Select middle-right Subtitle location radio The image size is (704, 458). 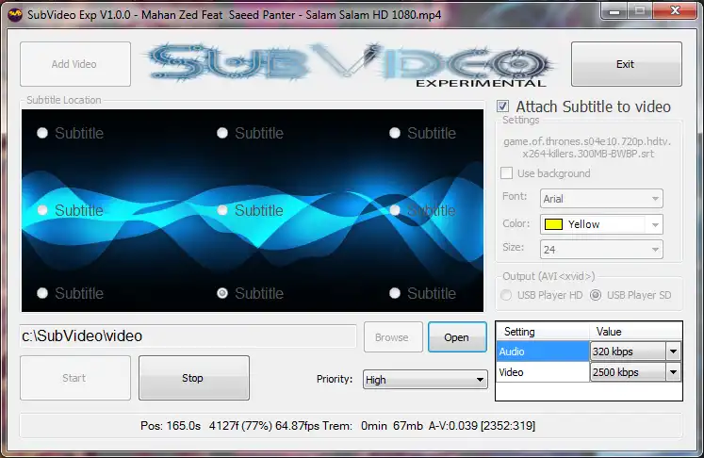[x=395, y=210]
